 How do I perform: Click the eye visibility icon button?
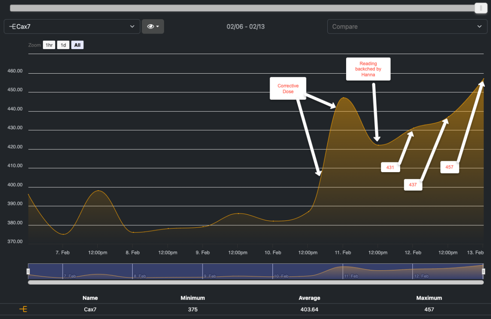pos(150,27)
